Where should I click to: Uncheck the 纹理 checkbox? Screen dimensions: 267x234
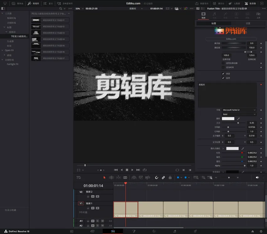pos(223,78)
